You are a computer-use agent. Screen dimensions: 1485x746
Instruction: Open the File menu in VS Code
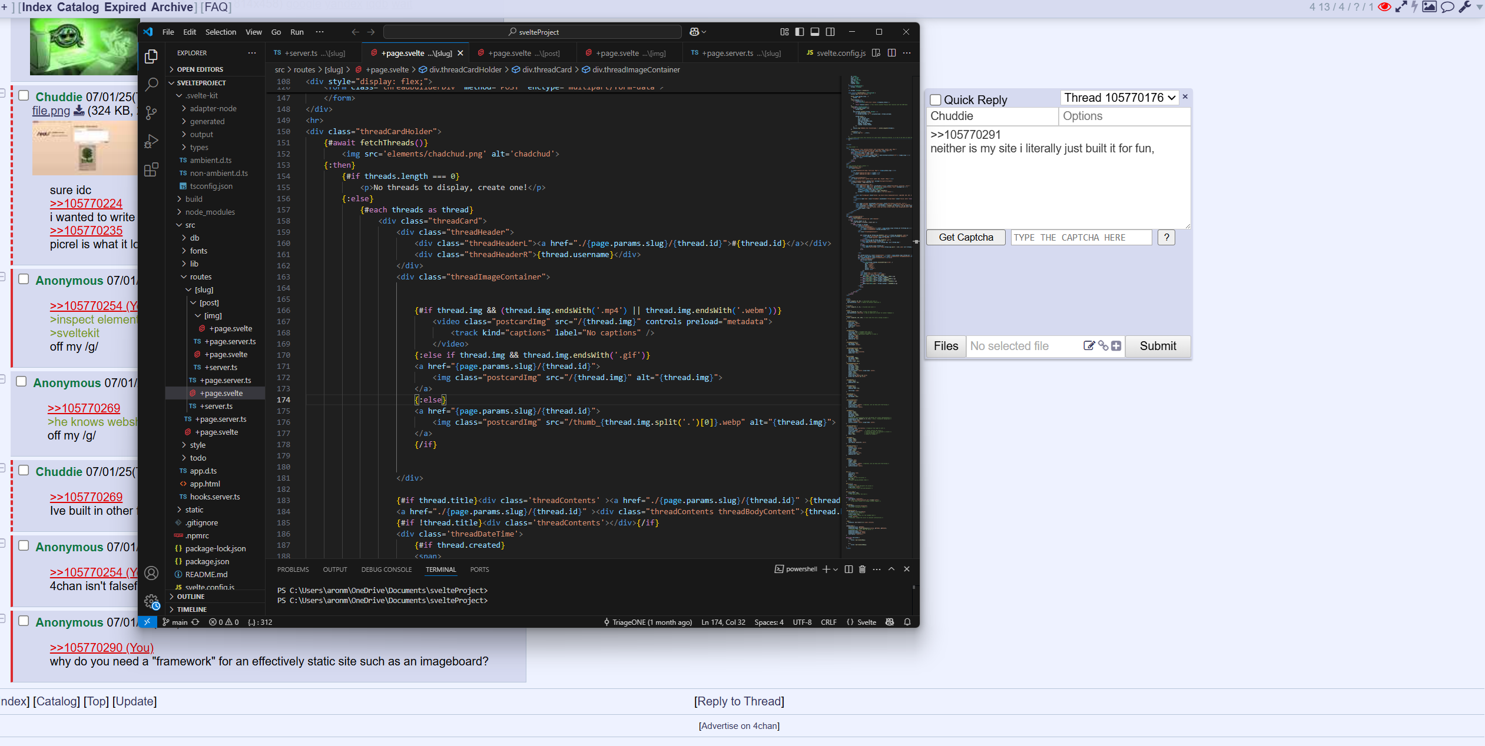tap(168, 32)
